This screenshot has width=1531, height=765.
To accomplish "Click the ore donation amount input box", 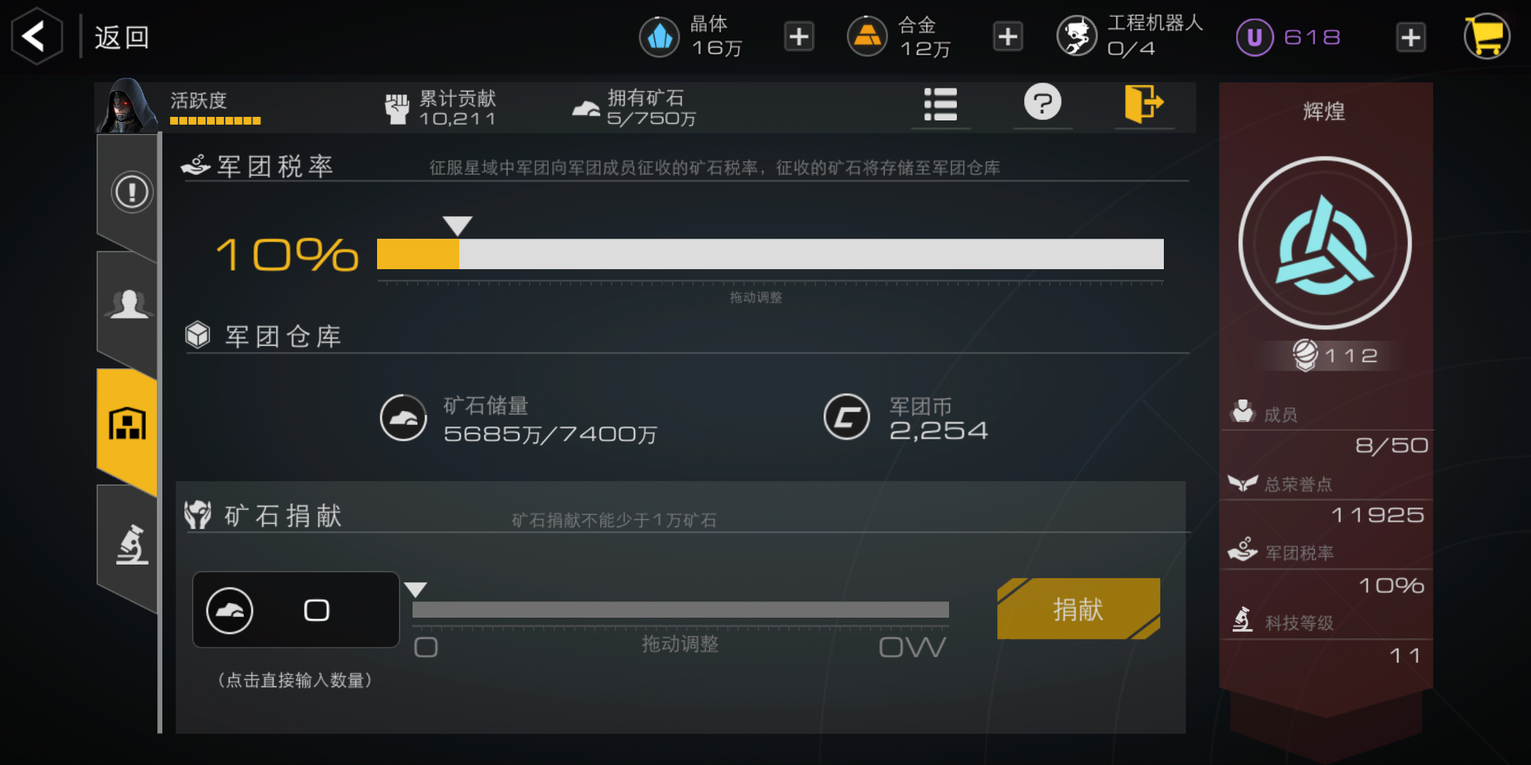I will [296, 610].
